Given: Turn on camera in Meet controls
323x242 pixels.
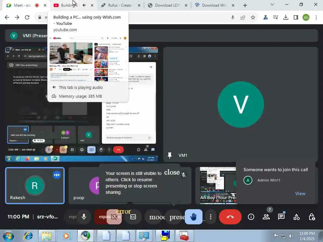Looking at the screenshot, I should click(x=114, y=217).
